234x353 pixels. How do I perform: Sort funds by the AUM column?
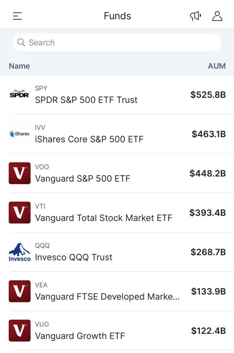point(217,66)
